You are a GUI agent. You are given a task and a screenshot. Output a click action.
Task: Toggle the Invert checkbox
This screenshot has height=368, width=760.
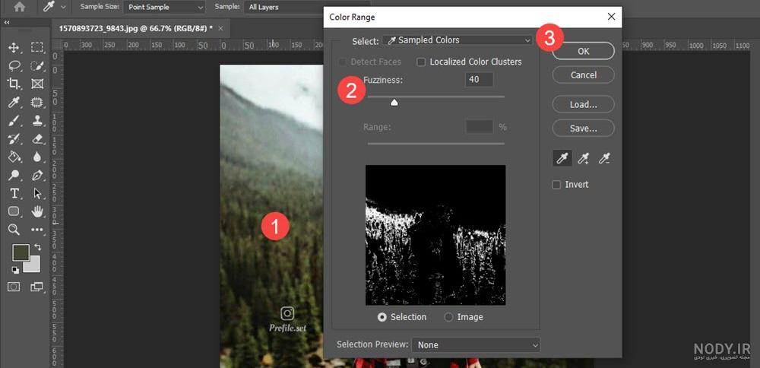(x=556, y=185)
